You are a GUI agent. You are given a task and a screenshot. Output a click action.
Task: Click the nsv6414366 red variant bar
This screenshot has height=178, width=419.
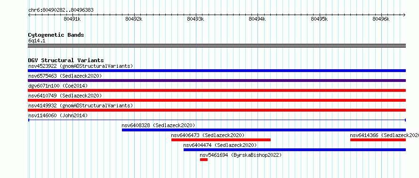click(378, 140)
